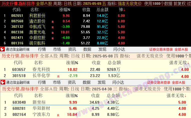Viewport: 191px width, 118px height.
Task: Click 强者无敌 header in 2025-05-08 table
Action: point(178,63)
